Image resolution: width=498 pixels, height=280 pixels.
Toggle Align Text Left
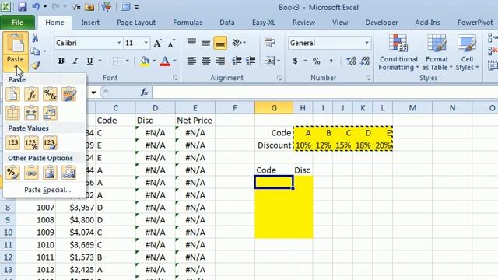(x=191, y=61)
